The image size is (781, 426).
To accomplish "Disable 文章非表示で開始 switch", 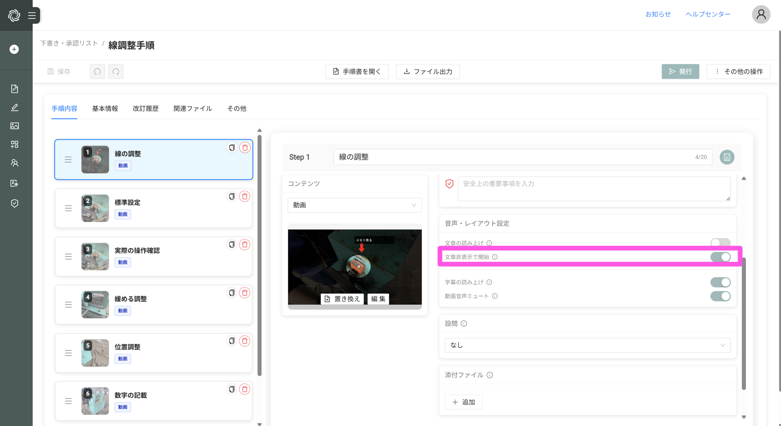I will (x=720, y=257).
